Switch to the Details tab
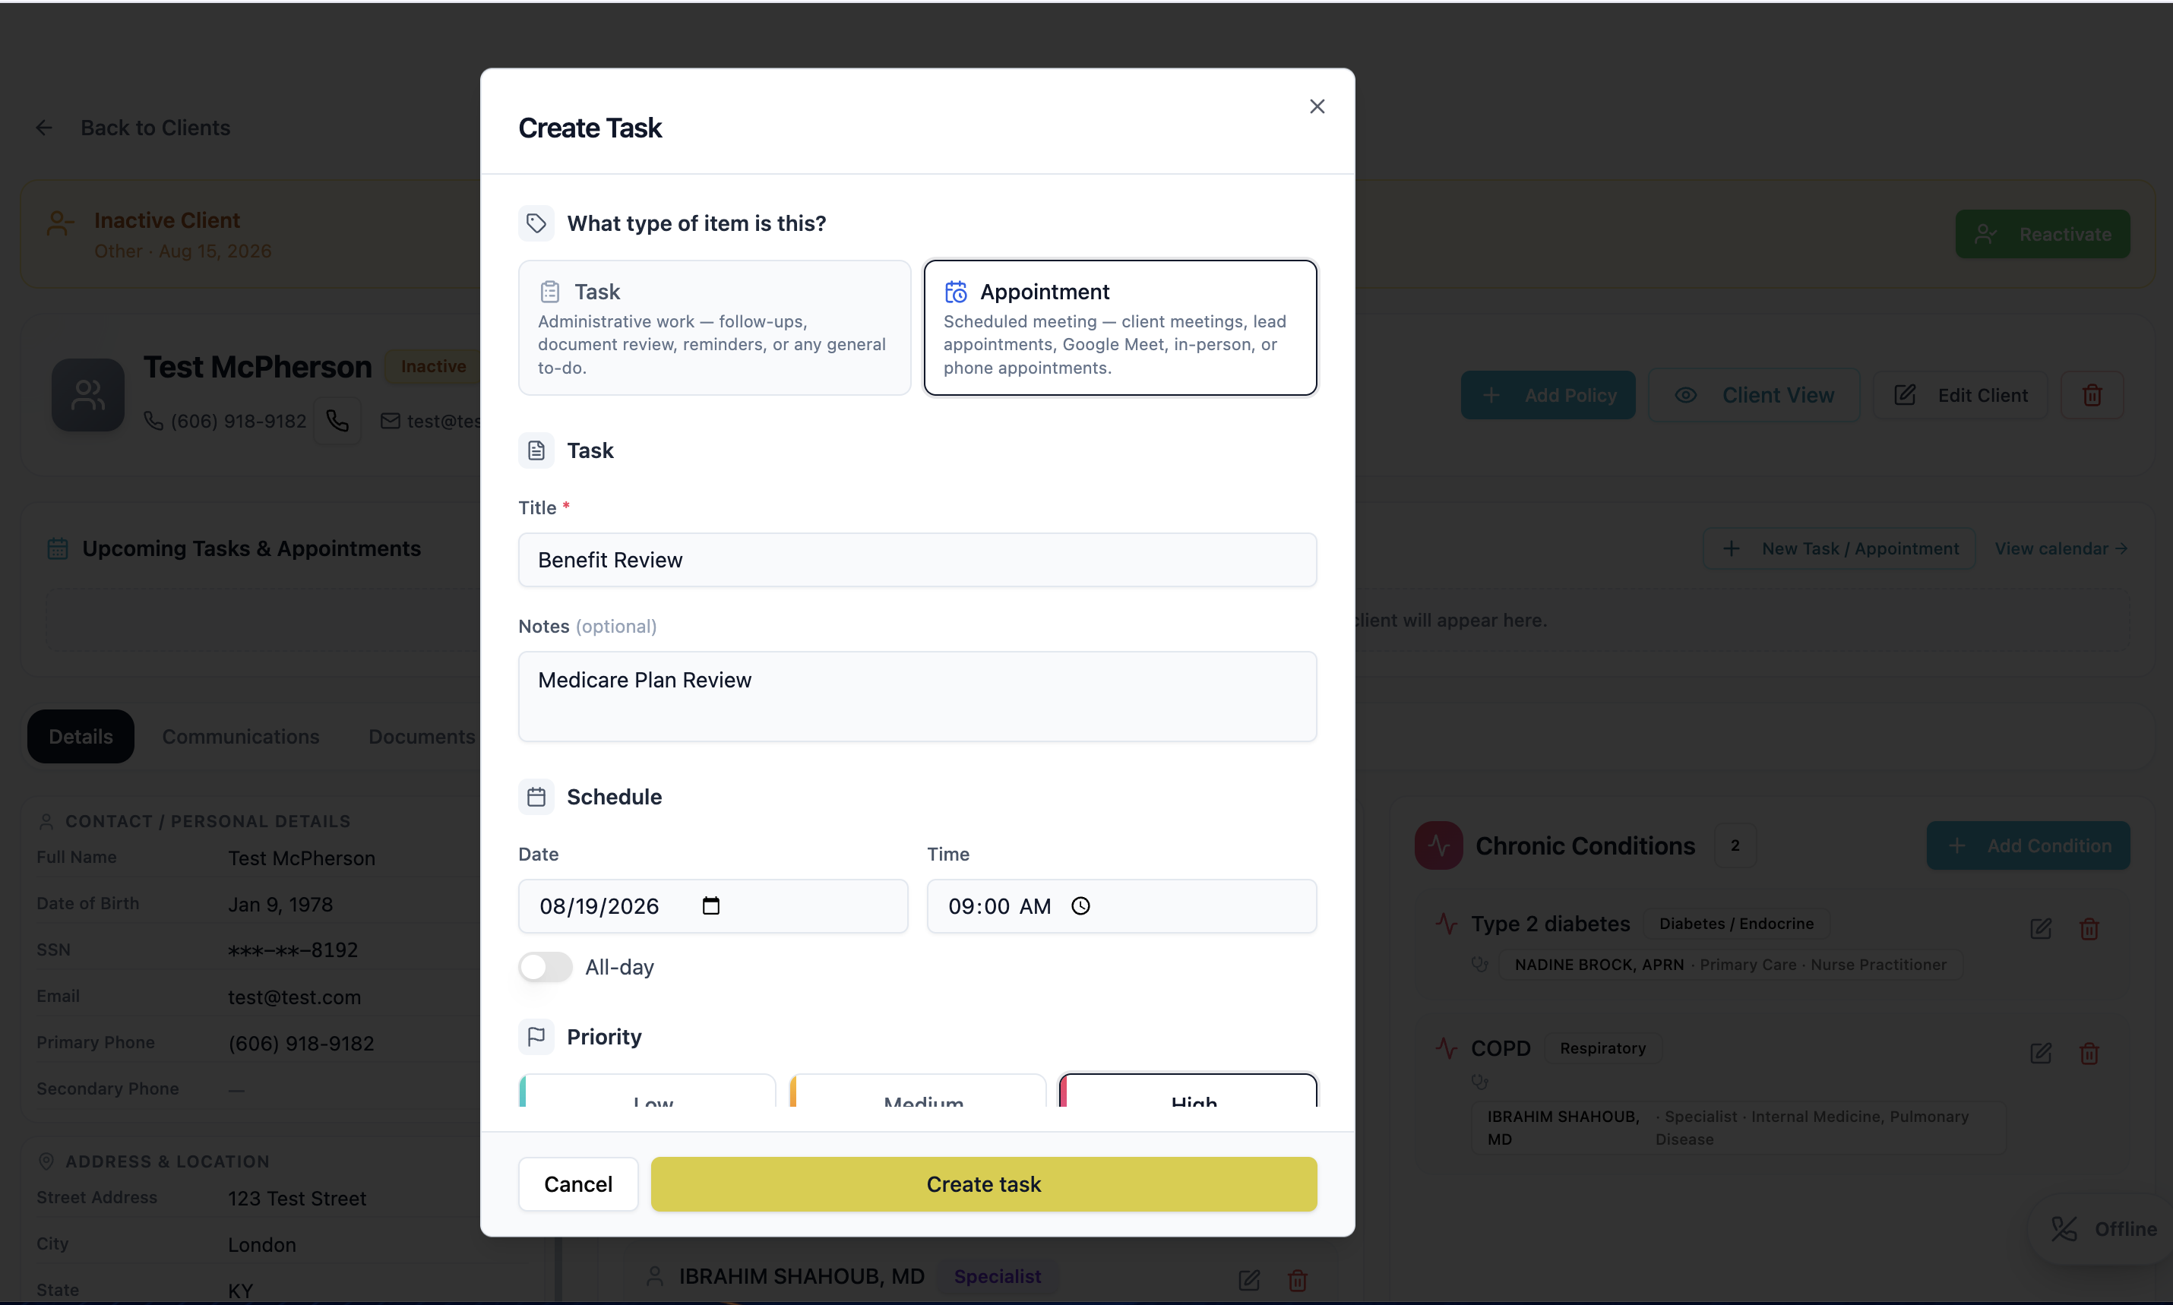 tap(81, 737)
